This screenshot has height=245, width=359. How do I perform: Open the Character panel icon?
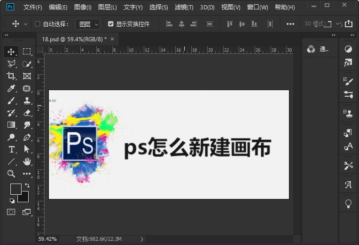click(348, 146)
